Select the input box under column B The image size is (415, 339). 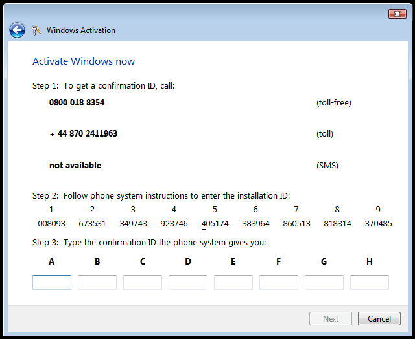click(x=97, y=282)
